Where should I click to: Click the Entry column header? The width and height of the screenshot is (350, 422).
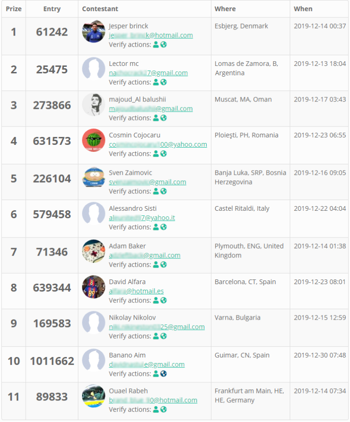coord(52,9)
